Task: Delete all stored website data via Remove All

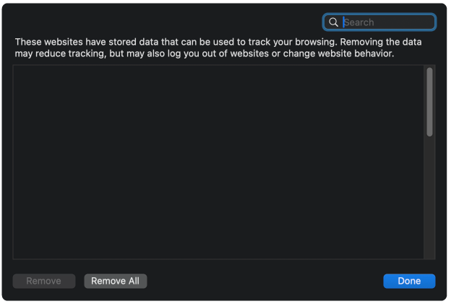Action: [x=116, y=281]
